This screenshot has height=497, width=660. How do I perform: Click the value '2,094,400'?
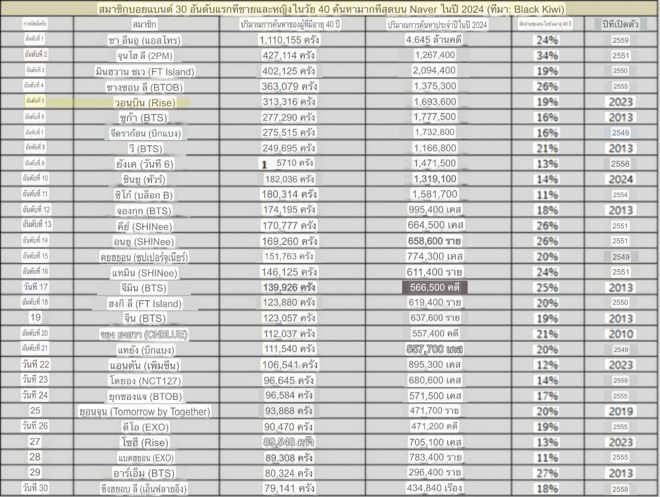point(434,71)
